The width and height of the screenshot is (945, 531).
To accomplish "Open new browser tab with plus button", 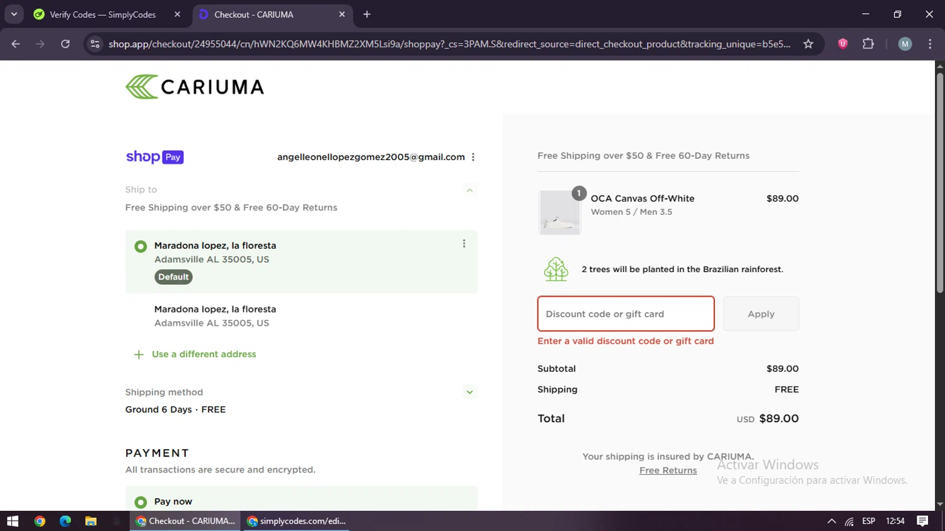I will [x=367, y=14].
